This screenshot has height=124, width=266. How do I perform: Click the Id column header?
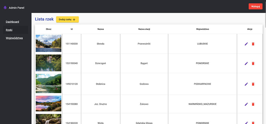coord(72,29)
